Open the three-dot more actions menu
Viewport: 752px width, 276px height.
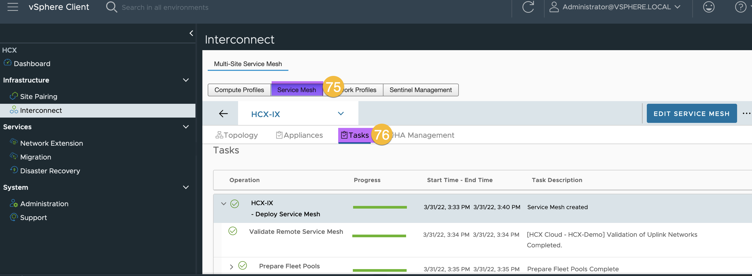tap(746, 113)
